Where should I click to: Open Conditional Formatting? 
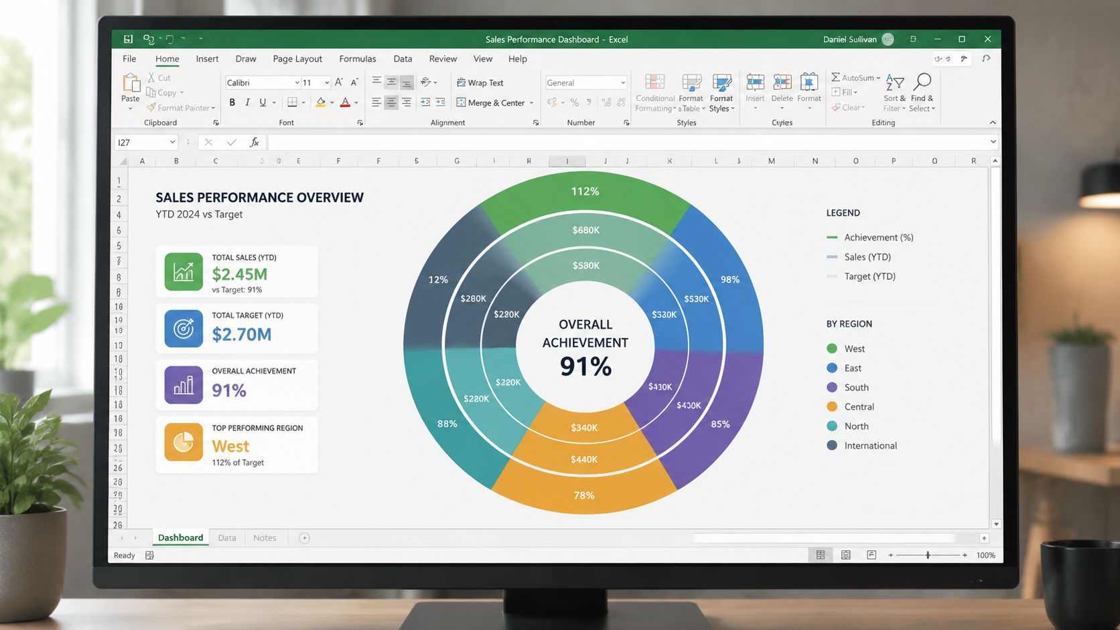655,93
